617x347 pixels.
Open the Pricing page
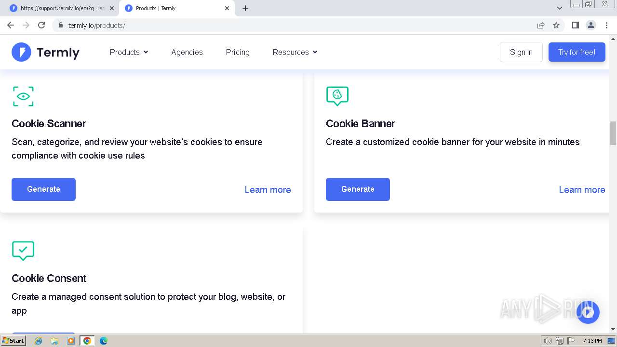tap(238, 52)
